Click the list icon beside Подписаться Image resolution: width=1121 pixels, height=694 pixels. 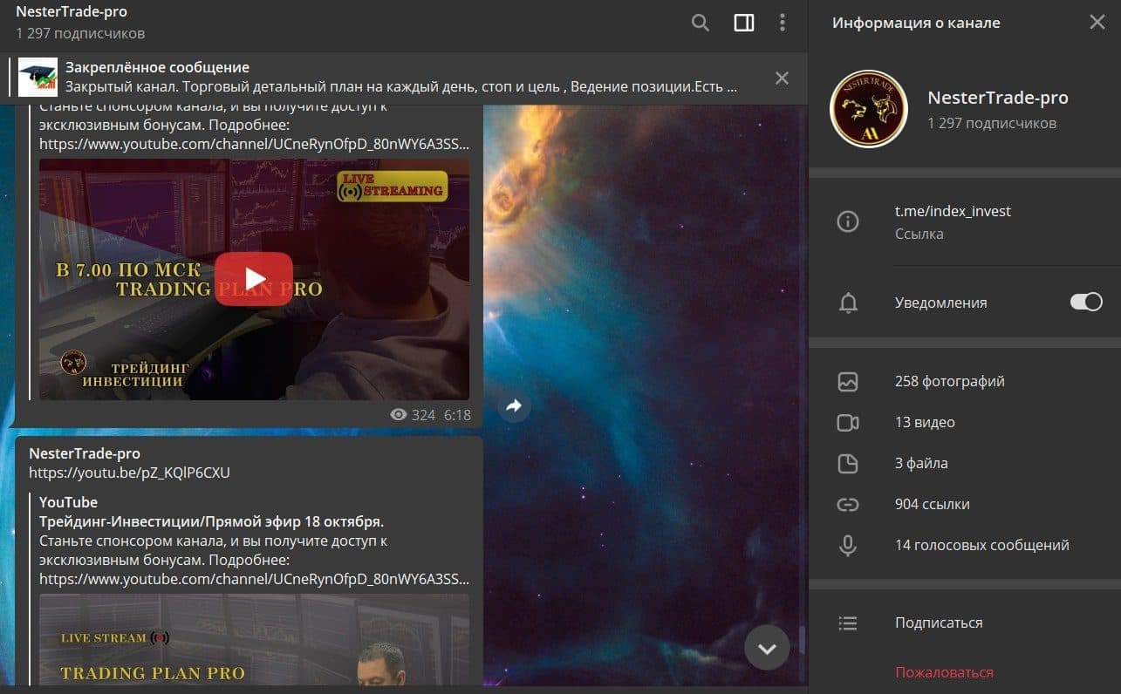(x=847, y=623)
